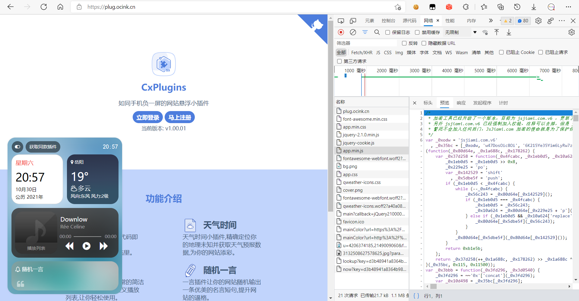Check 已阻止请求 checkbox

[x=541, y=52]
